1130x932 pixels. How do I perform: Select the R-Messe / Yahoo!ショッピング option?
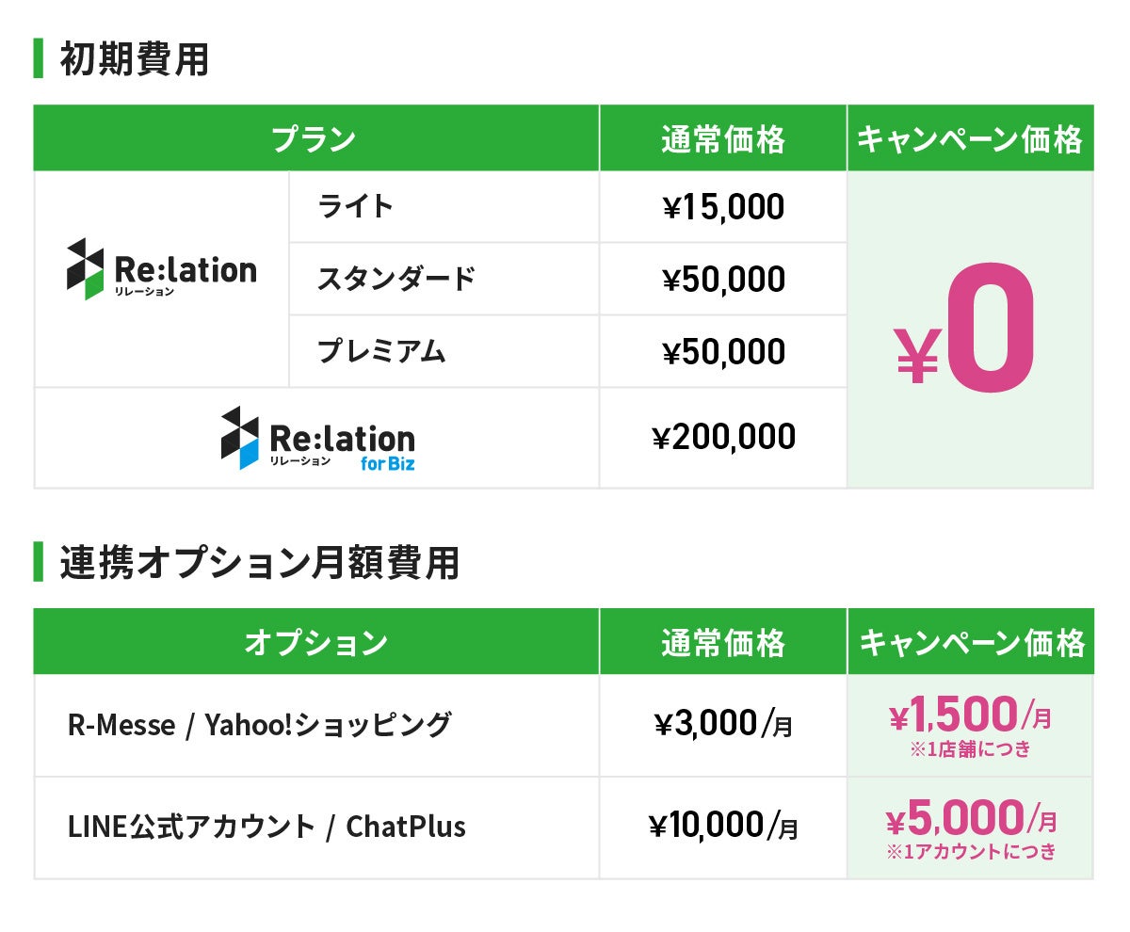(x=259, y=725)
